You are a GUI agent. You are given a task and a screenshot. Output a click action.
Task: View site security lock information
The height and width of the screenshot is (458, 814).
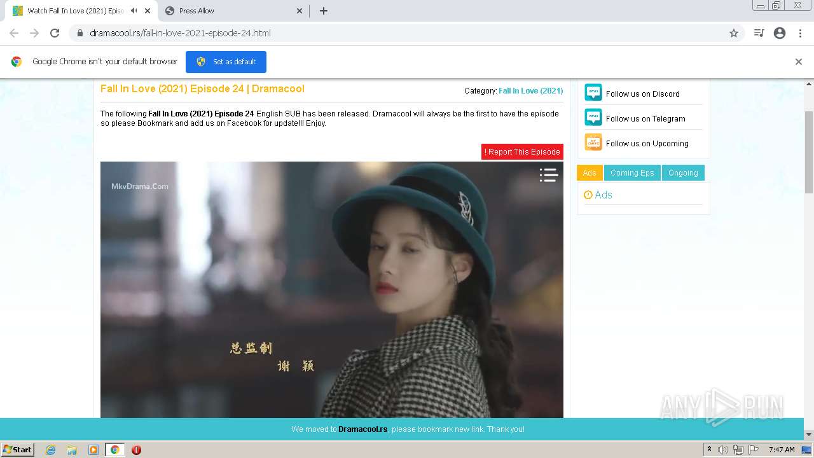point(80,33)
